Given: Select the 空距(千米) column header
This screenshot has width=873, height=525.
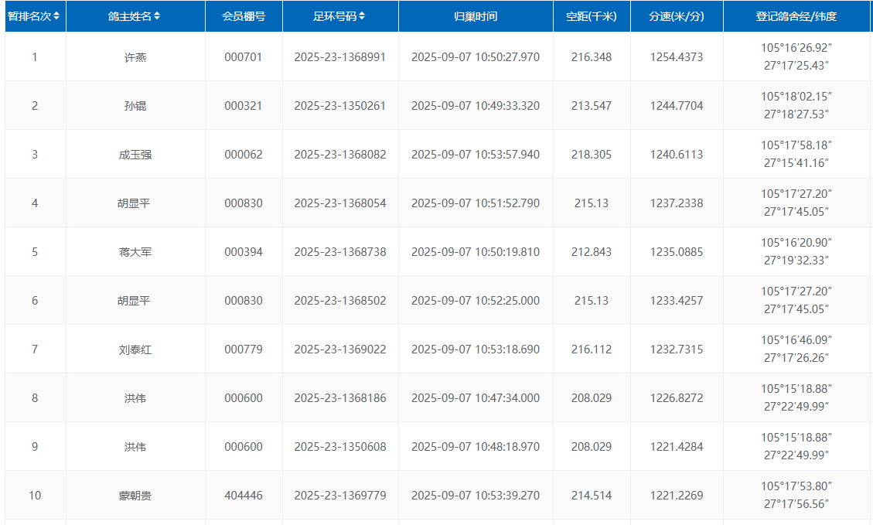Looking at the screenshot, I should (592, 16).
